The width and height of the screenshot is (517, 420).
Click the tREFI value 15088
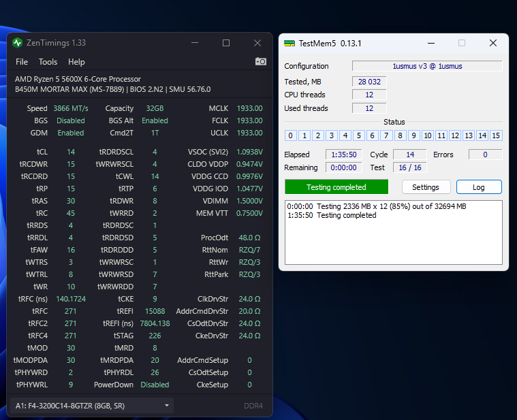tap(155, 311)
